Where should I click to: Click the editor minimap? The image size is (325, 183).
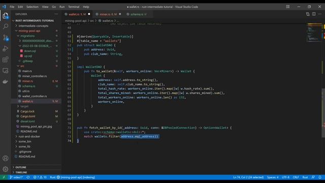coord(314,33)
